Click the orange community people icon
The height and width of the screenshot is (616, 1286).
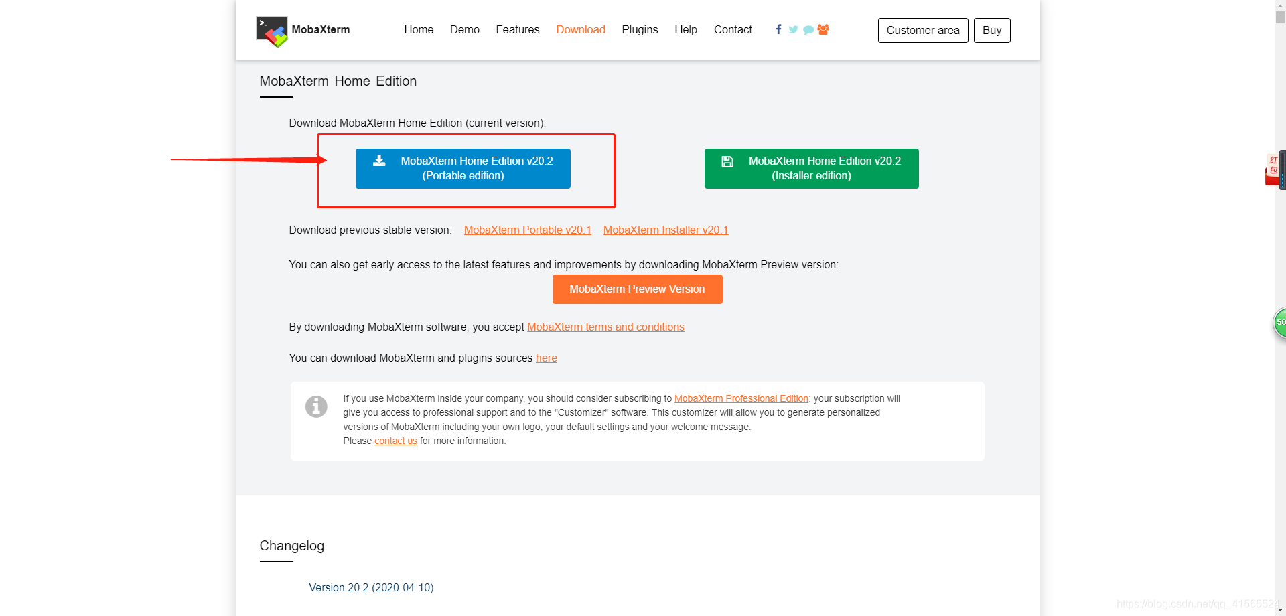[x=823, y=29]
